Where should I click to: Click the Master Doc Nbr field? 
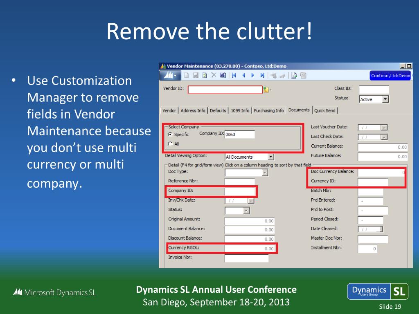(x=373, y=239)
